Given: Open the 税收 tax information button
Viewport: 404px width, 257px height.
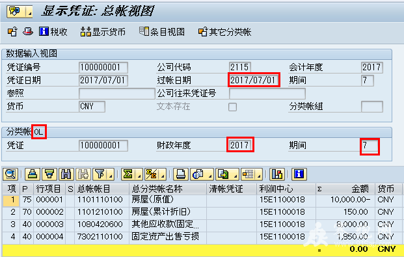Looking at the screenshot, I should click(53, 32).
